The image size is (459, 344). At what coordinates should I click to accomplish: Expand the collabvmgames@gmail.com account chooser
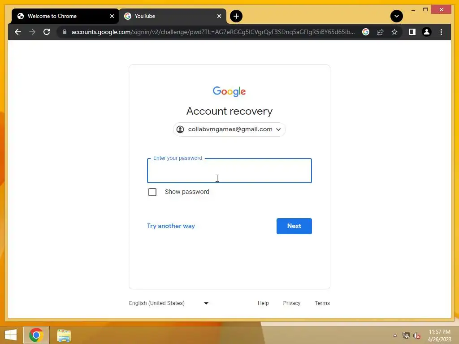click(229, 129)
